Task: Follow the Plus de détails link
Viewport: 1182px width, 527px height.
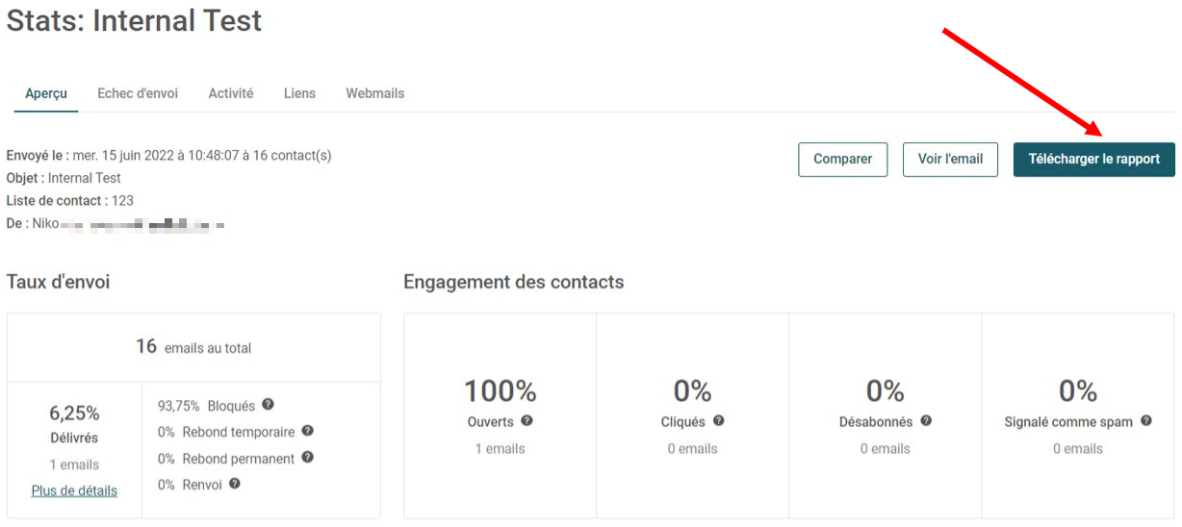Action: (74, 490)
